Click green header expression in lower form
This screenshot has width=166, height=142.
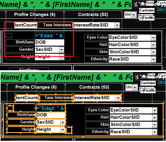coord(67,77)
